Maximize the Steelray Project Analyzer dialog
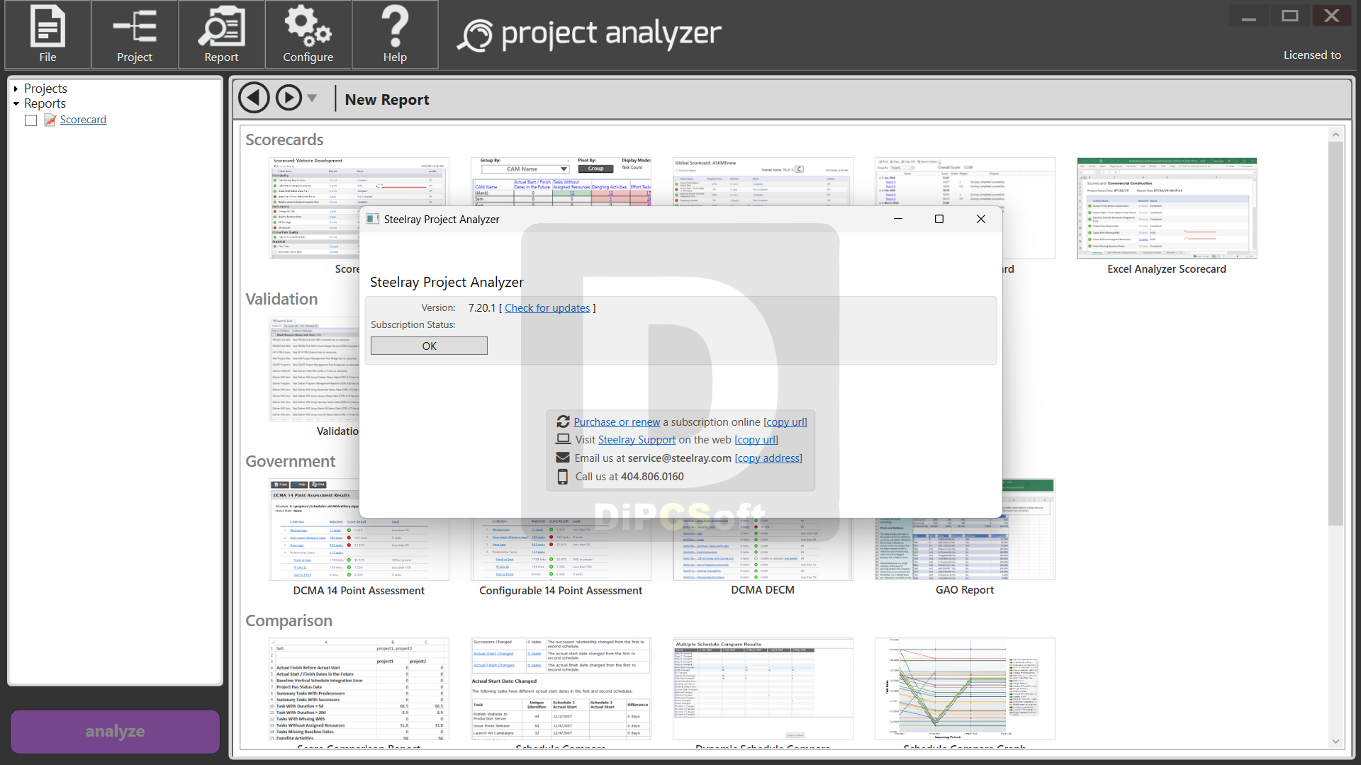The width and height of the screenshot is (1361, 765). point(939,219)
